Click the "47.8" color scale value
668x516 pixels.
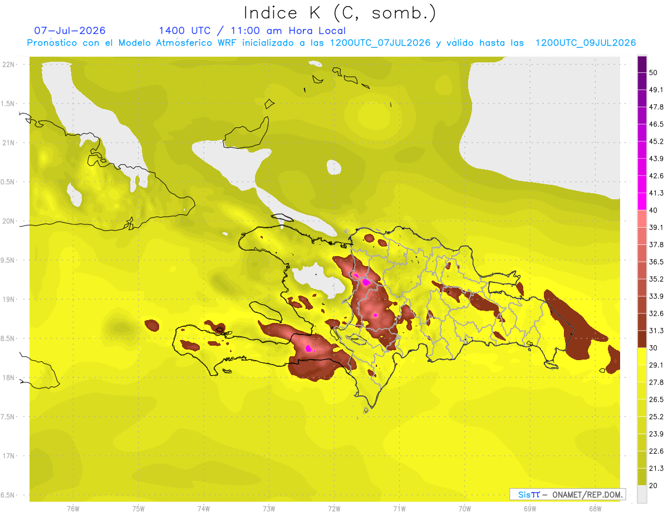pos(656,107)
